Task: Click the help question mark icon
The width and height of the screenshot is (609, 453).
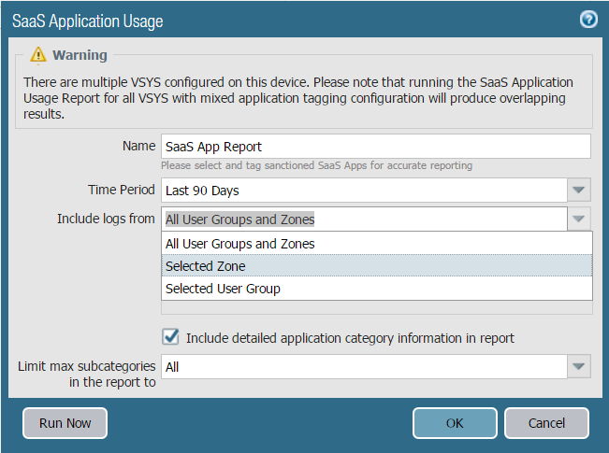Action: click(588, 20)
